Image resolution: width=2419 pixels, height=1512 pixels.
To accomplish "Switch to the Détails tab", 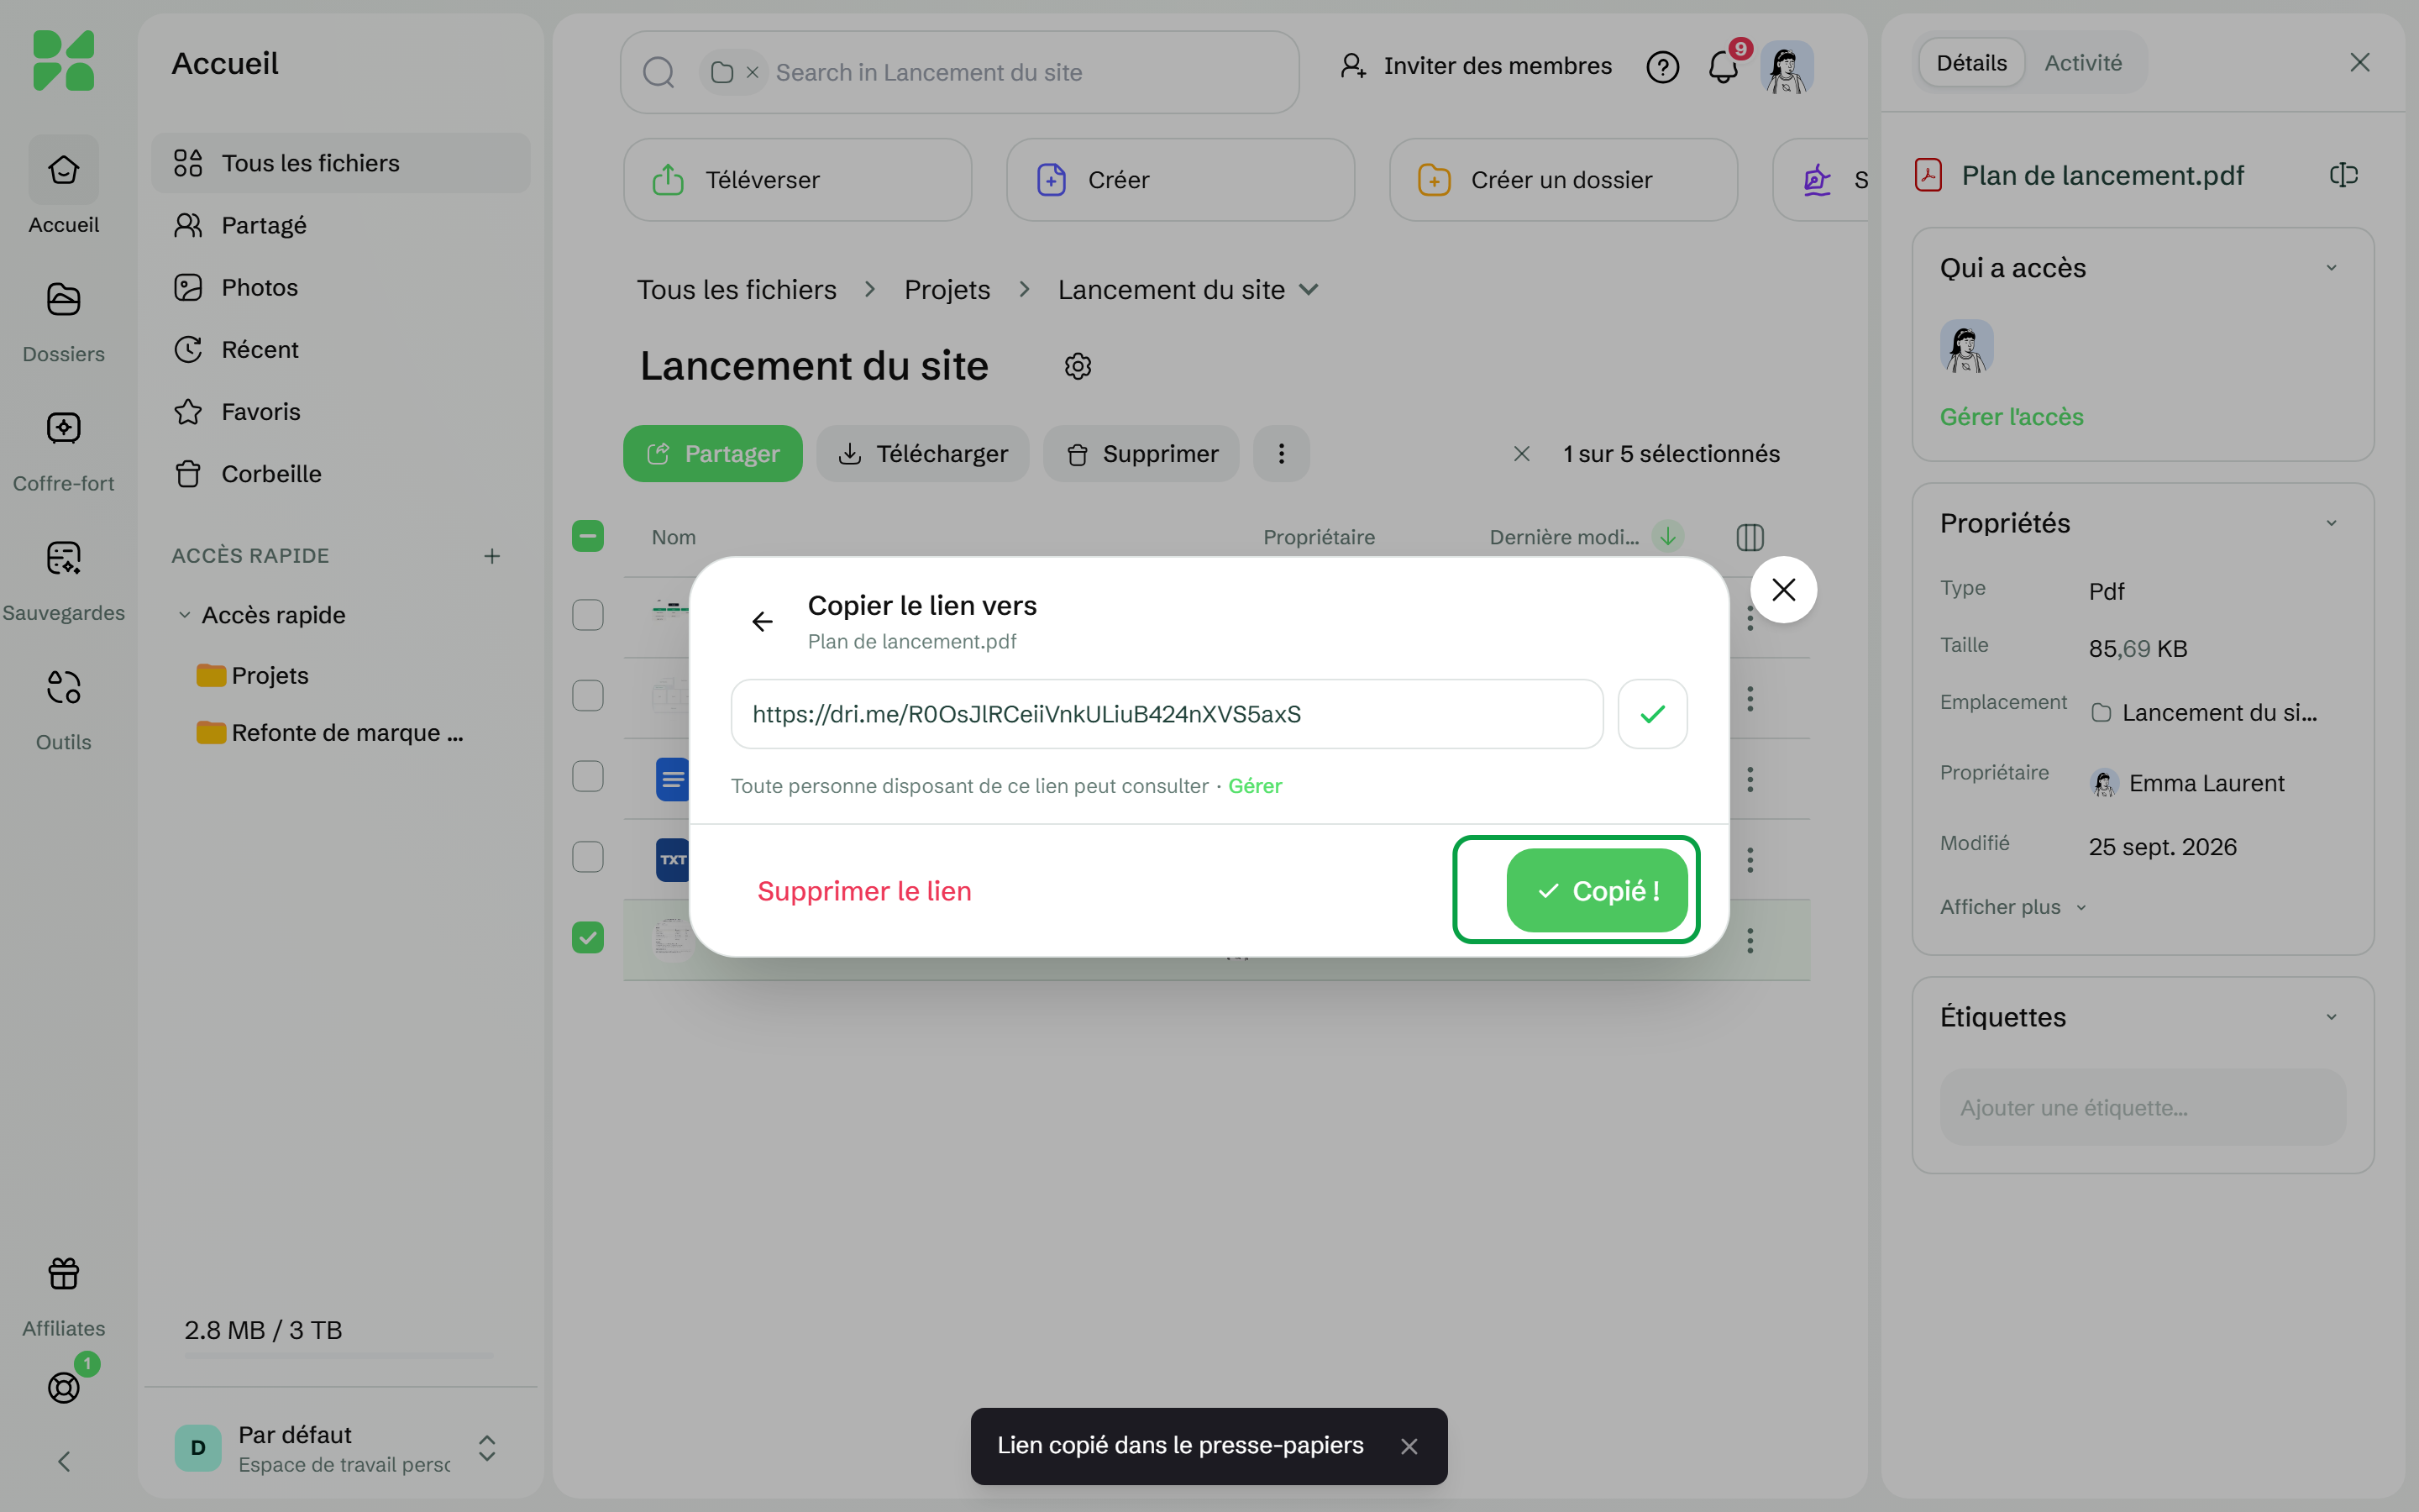I will point(1971,63).
